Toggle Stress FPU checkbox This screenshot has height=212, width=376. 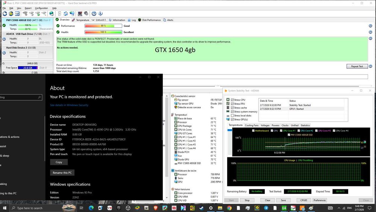(232, 104)
